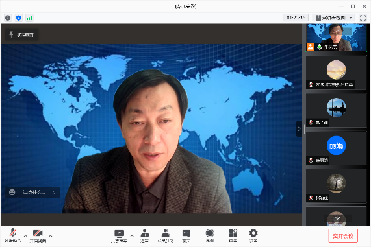371x247 pixels.
Task: Open the members list (15)
Action: (x=166, y=236)
